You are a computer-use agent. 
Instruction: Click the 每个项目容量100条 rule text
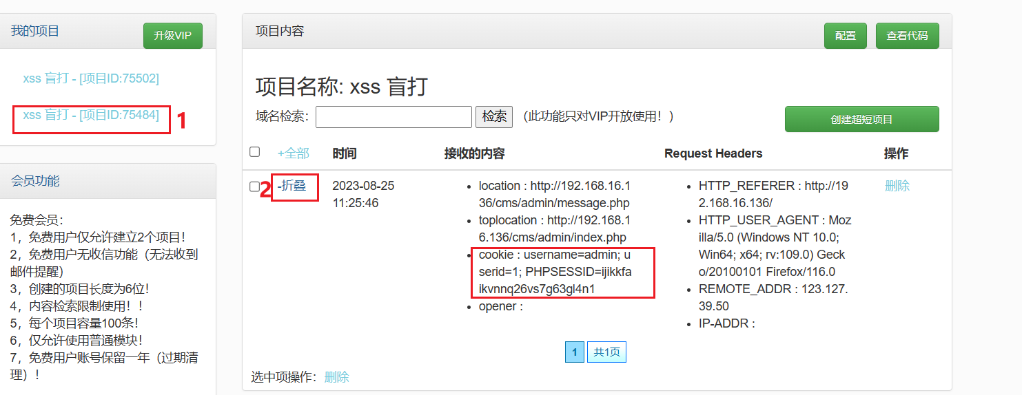(x=76, y=323)
